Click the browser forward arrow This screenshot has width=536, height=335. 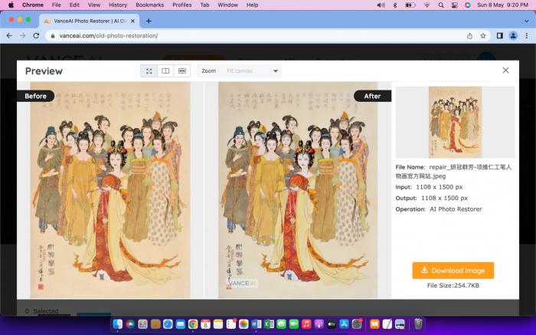coord(22,35)
